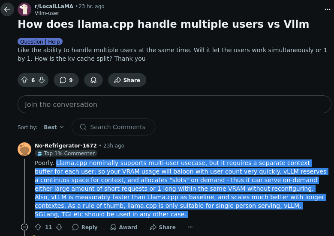Focus the Search Comments box

click(x=113, y=127)
